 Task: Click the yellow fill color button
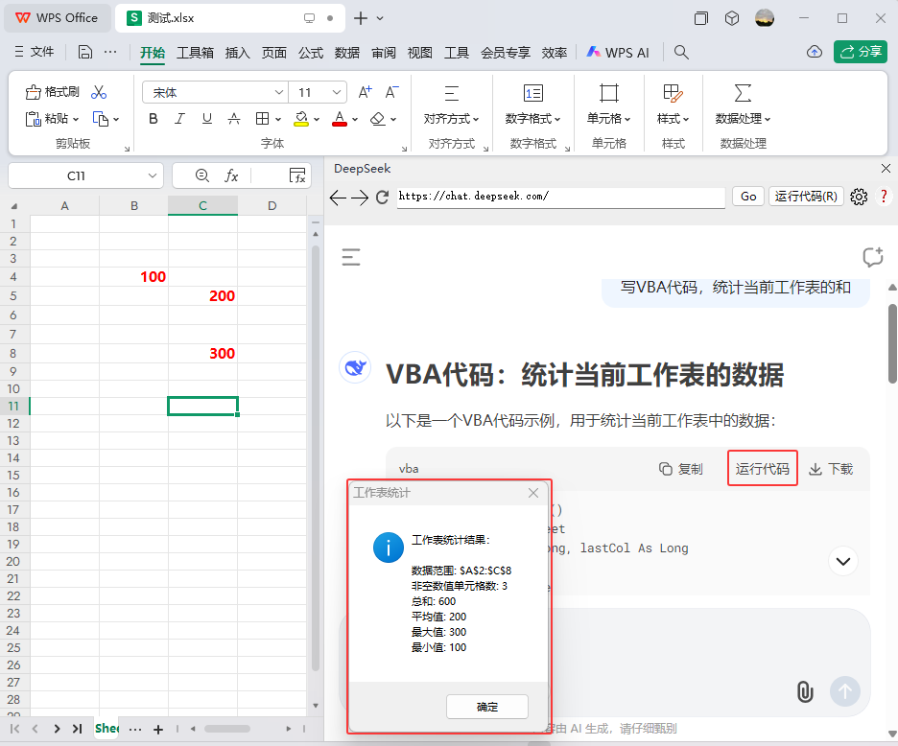pyautogui.click(x=300, y=119)
